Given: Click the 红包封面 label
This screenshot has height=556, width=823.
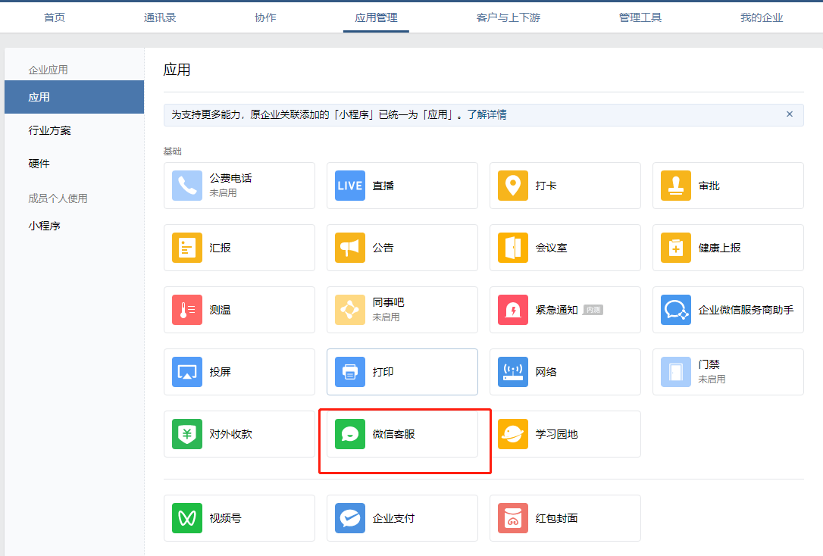Looking at the screenshot, I should coord(556,518).
